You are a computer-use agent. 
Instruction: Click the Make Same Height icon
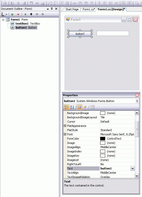(56, 3)
